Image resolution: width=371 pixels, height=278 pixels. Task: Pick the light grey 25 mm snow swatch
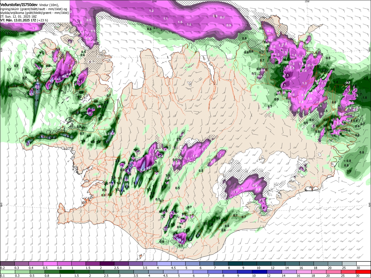click(350, 264)
